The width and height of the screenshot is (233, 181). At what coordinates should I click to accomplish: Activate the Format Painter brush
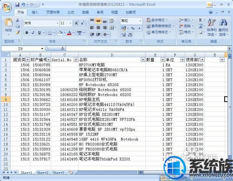click(18, 32)
